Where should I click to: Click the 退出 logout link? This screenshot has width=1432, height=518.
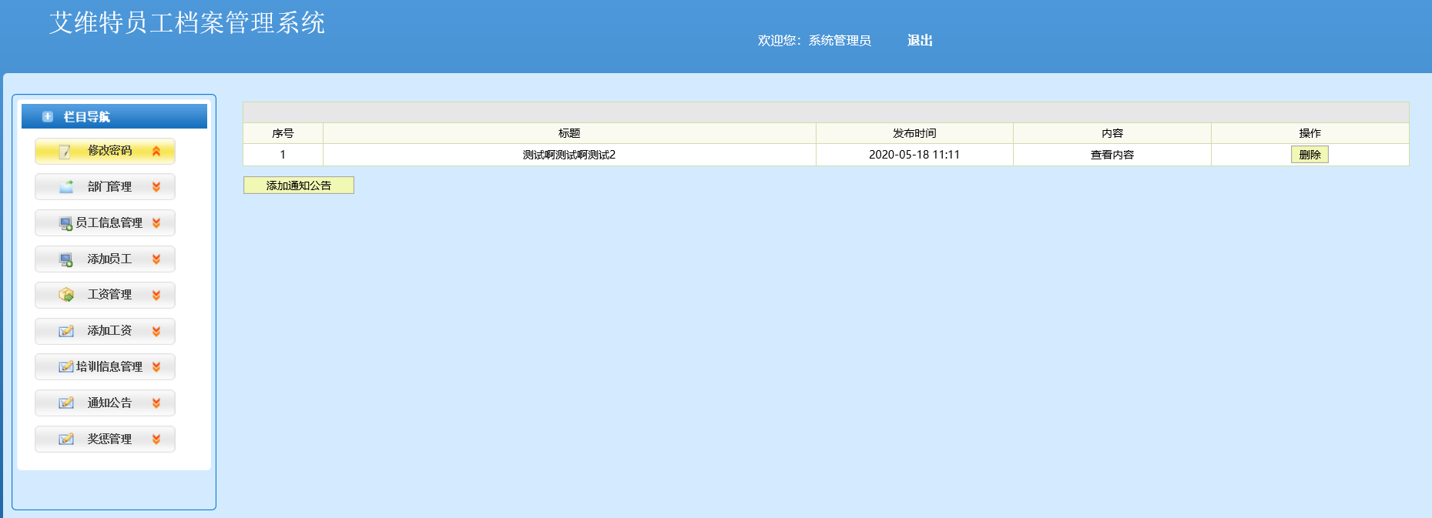[x=920, y=41]
